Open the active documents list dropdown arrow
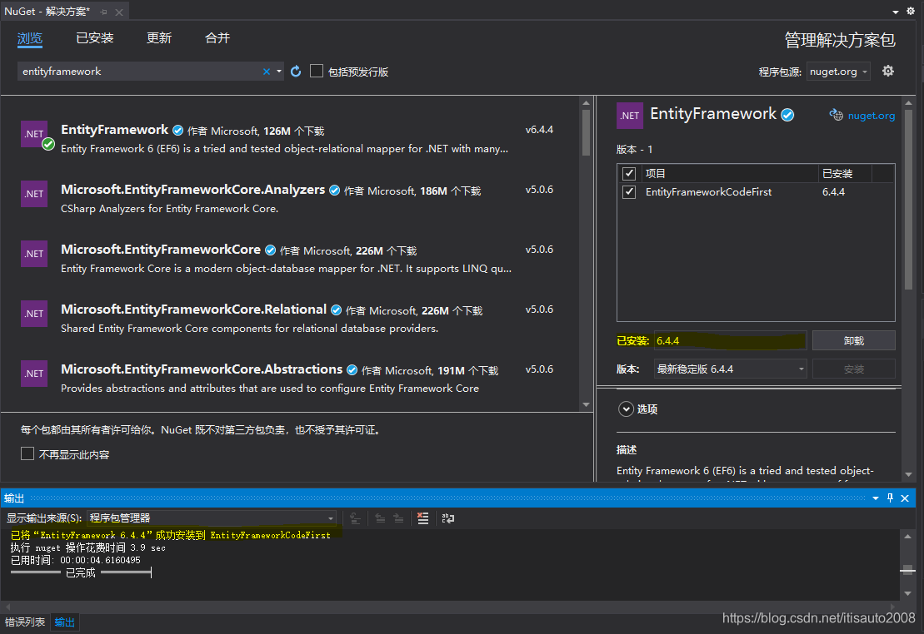Screen dimensions: 924x634 (896, 12)
